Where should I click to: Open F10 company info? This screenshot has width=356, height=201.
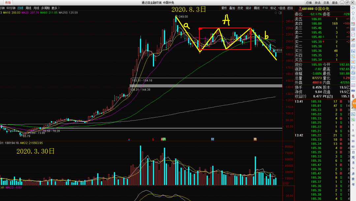[265, 8]
